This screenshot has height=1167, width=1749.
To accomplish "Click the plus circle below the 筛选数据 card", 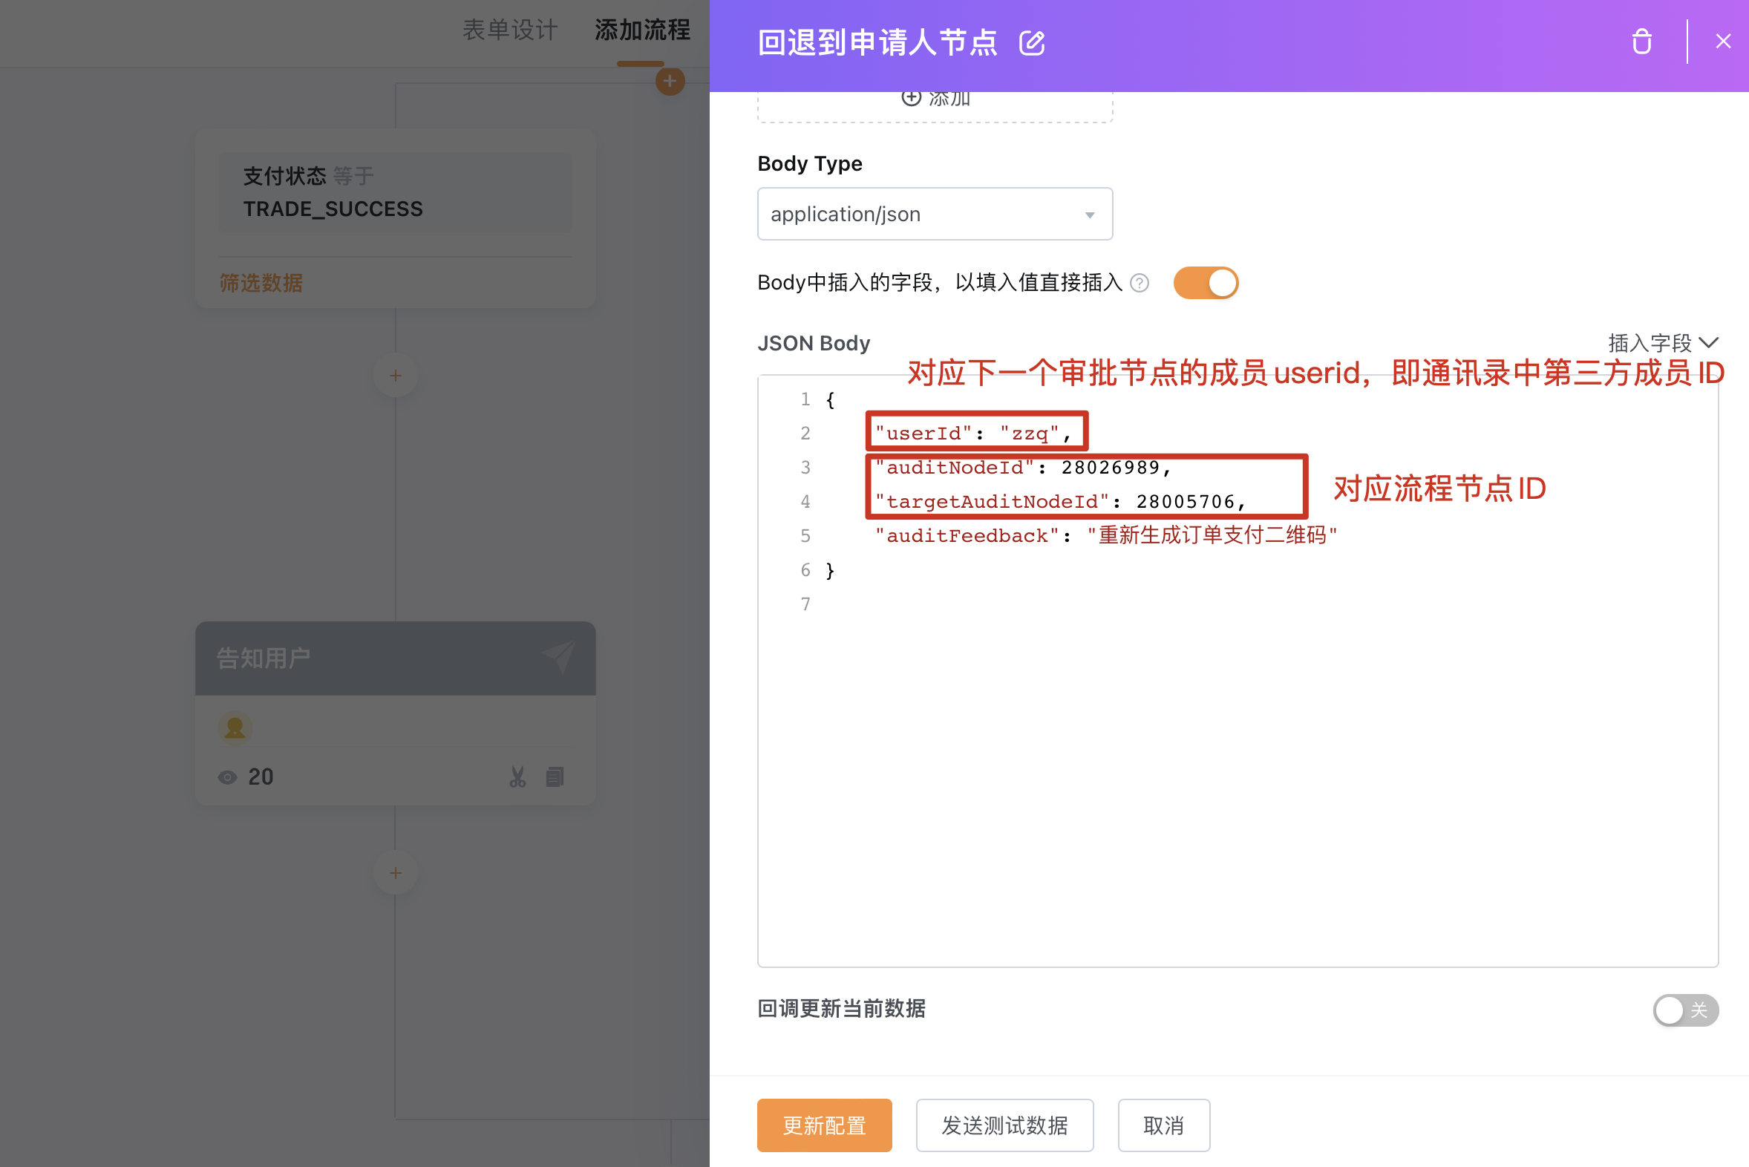I will coord(395,375).
